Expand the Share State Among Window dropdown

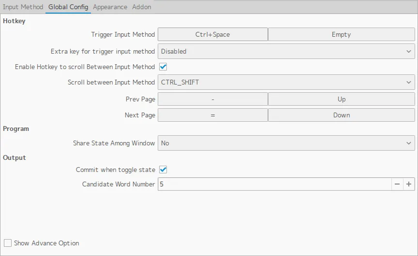(286, 143)
